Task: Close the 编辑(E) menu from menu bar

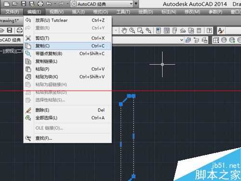Action: pyautogui.click(x=34, y=12)
